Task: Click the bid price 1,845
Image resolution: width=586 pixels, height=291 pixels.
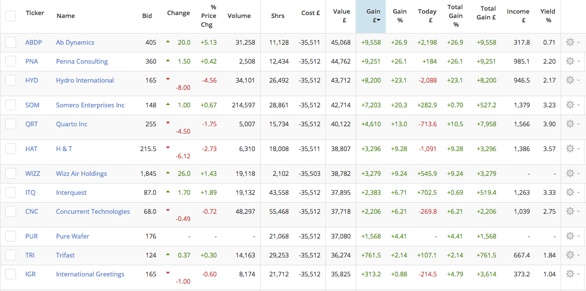Action: 148,173
